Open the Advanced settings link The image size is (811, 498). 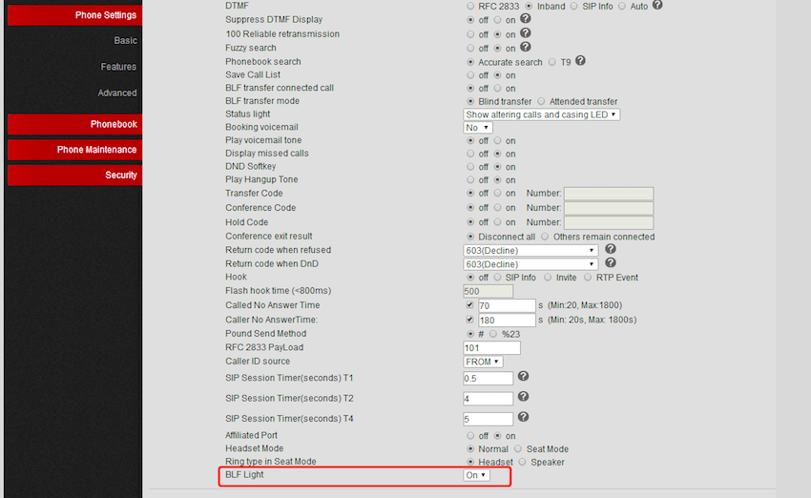pyautogui.click(x=116, y=93)
